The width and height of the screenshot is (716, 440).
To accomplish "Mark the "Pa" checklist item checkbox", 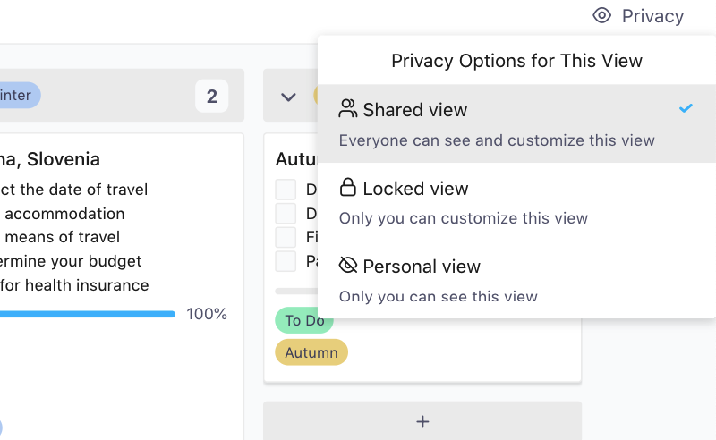I will tap(286, 261).
